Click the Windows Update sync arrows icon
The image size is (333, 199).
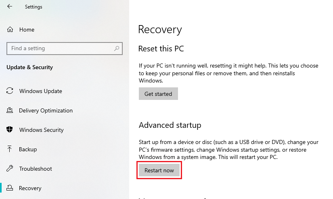pos(10,91)
